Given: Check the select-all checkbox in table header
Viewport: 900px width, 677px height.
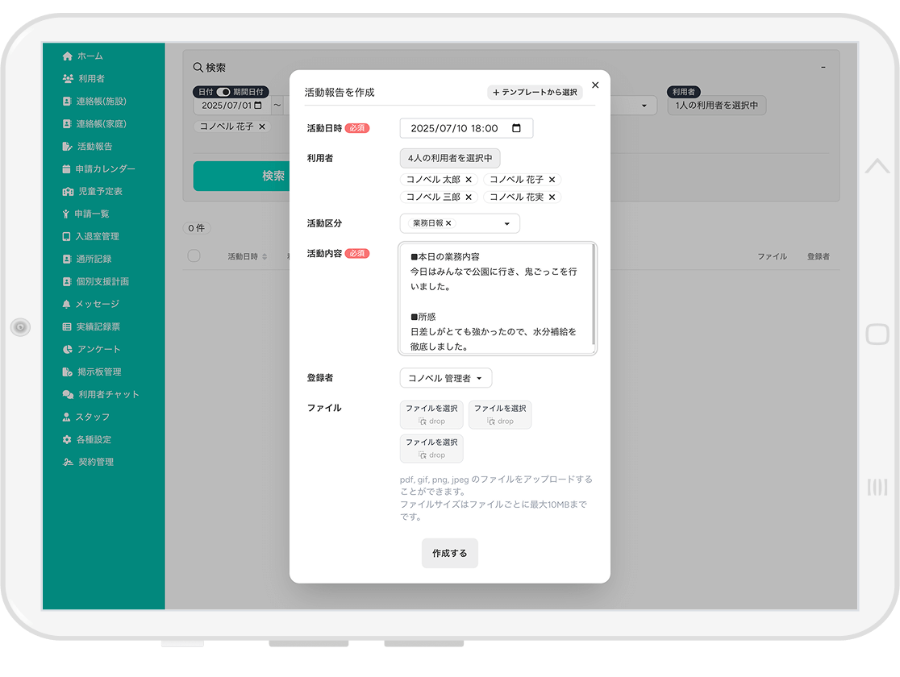Looking at the screenshot, I should click(x=194, y=256).
